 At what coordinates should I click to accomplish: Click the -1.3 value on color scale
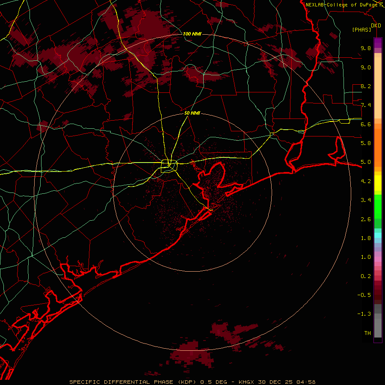(364, 314)
